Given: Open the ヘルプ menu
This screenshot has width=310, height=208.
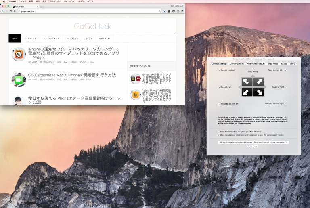Looking at the screenshot, I should coord(90,1).
